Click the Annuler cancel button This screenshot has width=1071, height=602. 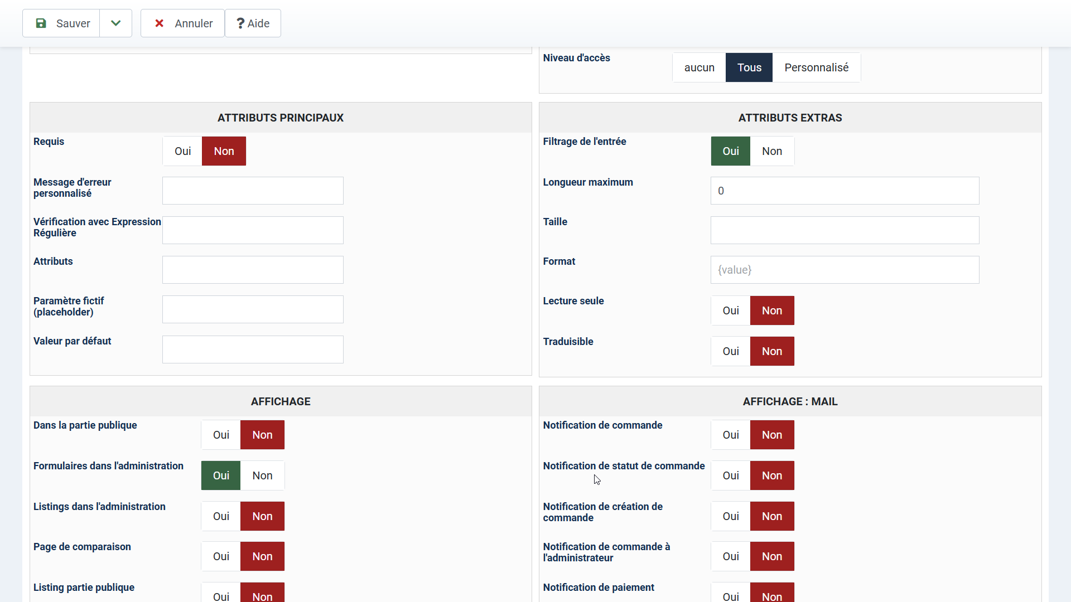coord(182,23)
